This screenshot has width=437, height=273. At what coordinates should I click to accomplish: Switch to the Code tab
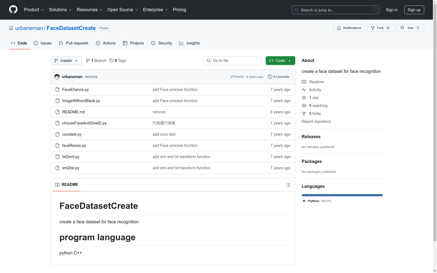point(19,43)
